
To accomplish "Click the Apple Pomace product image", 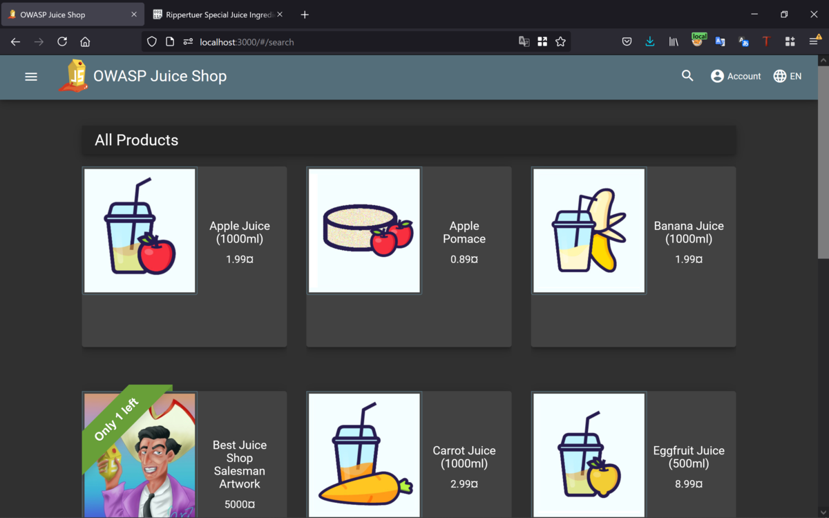I will point(364,231).
